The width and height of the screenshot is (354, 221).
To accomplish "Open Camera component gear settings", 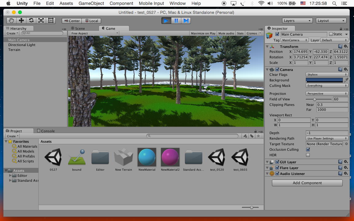I will point(346,70).
